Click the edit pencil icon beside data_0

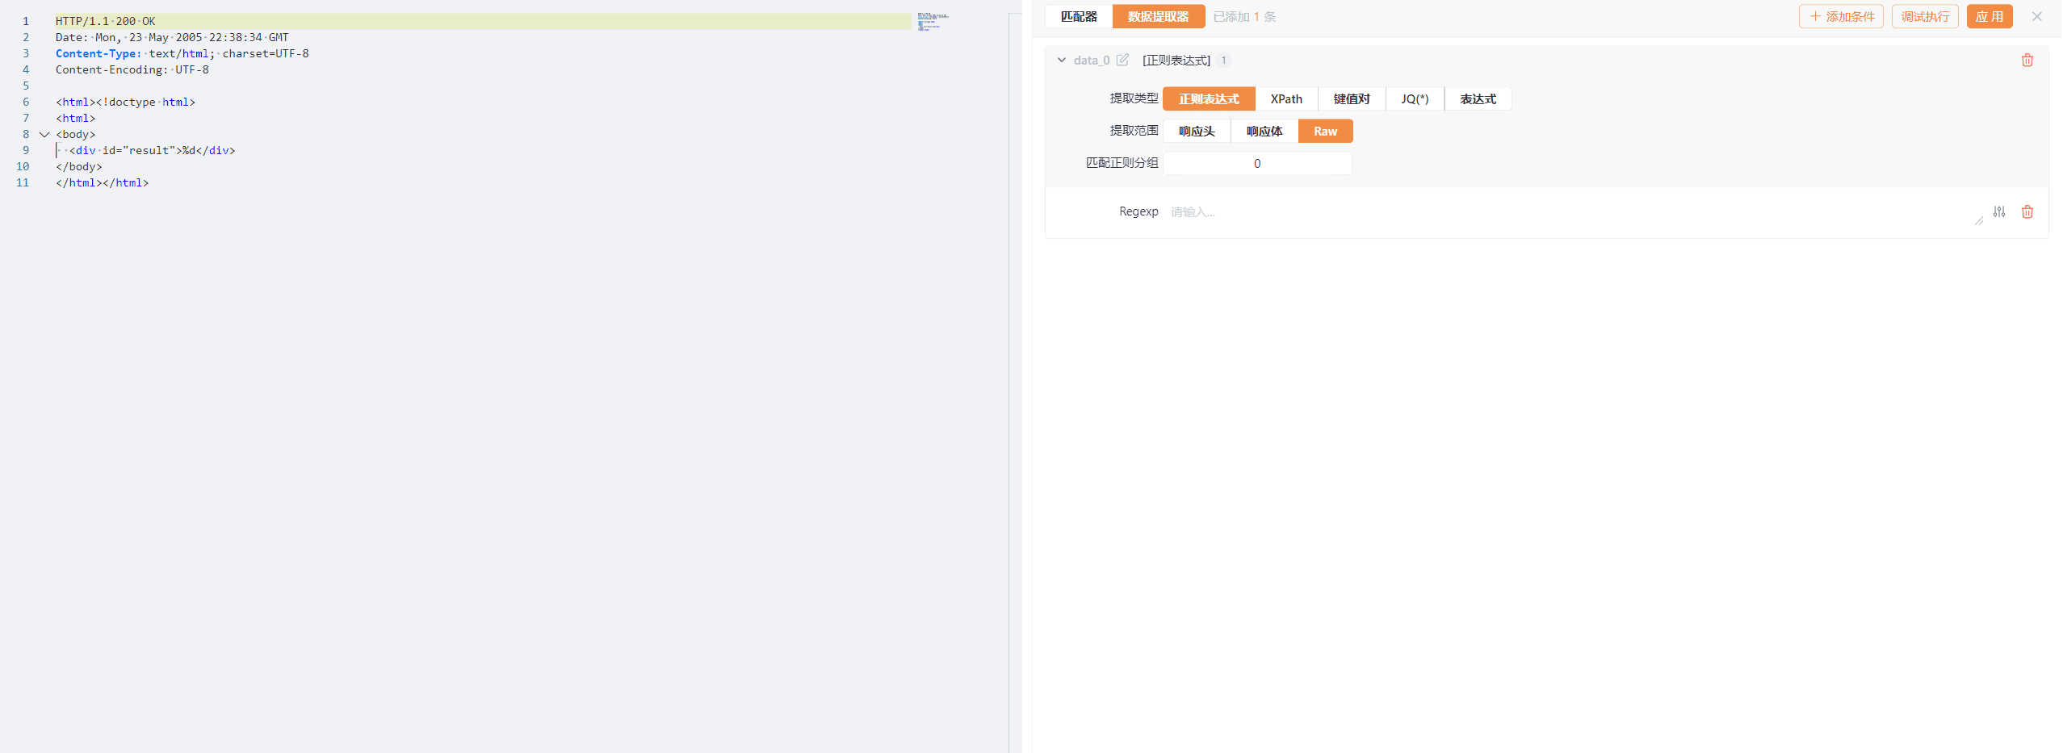point(1122,60)
